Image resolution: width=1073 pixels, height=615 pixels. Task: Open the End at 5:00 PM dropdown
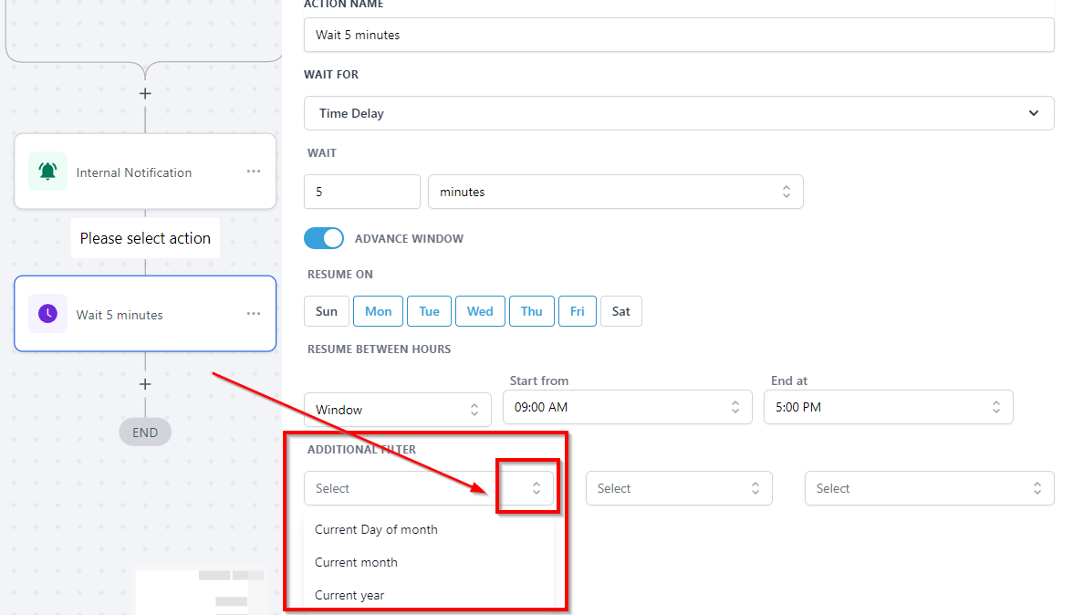pos(889,407)
